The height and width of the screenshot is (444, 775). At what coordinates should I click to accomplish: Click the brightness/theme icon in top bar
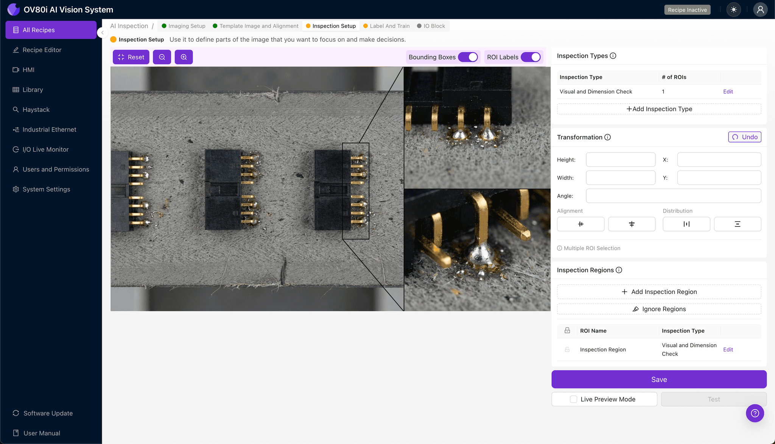tap(733, 9)
